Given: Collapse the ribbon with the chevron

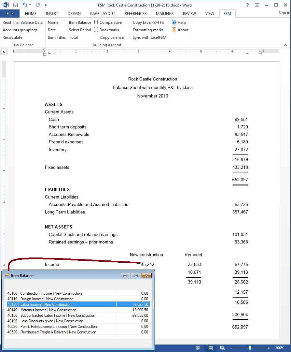Looking at the screenshot, I should [285, 45].
